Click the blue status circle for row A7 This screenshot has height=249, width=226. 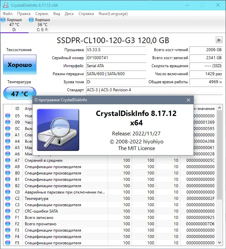[x=8, y=160]
